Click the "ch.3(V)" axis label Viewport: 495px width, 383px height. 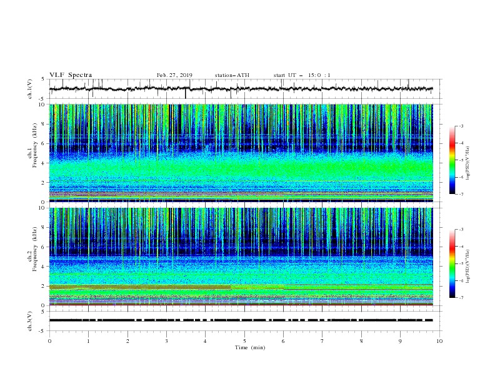30,321
